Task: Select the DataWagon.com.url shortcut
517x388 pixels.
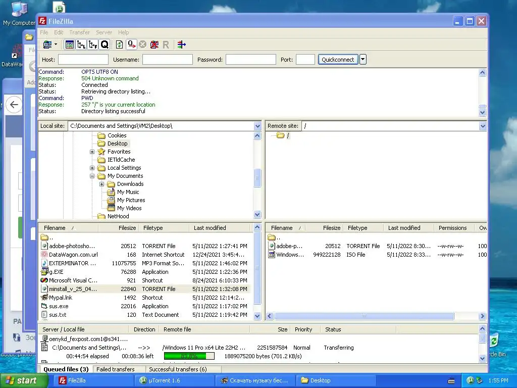Action: click(145, 255)
